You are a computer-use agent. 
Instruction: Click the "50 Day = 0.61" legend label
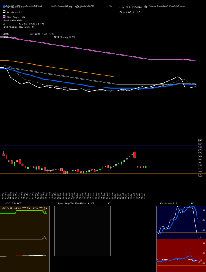tap(15, 12)
